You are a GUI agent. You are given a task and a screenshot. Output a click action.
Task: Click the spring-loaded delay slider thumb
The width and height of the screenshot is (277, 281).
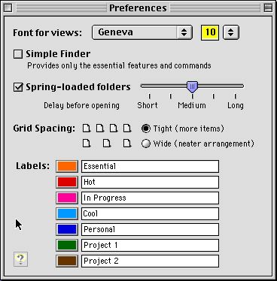pos(192,87)
